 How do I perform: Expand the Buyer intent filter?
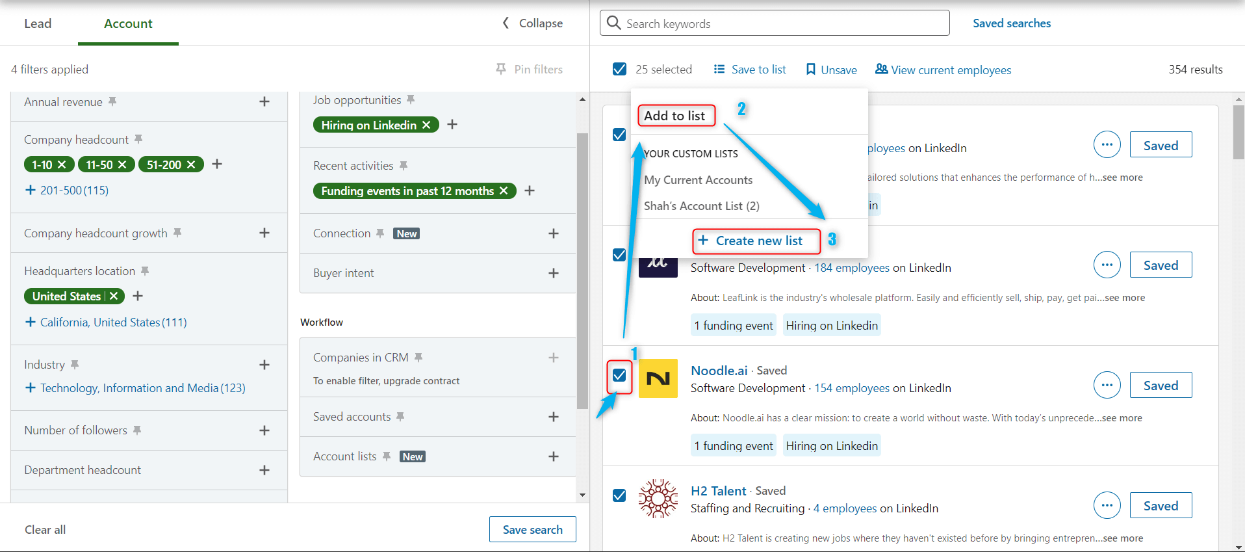click(554, 273)
